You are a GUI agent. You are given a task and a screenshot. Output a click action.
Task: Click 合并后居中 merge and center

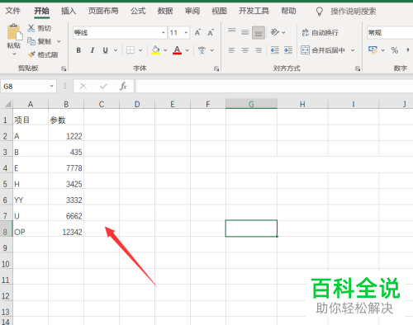point(323,50)
